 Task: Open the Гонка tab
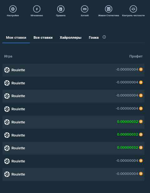point(94,37)
